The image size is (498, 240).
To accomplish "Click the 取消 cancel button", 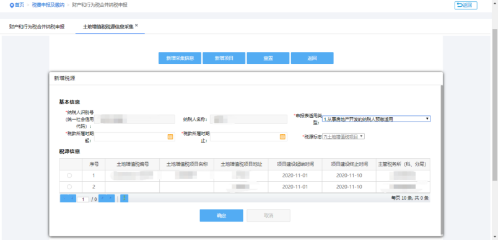I will (x=268, y=216).
